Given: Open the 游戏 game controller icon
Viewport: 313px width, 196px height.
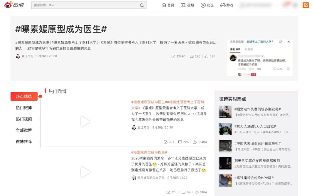Looking at the screenshot, I should [x=223, y=5].
